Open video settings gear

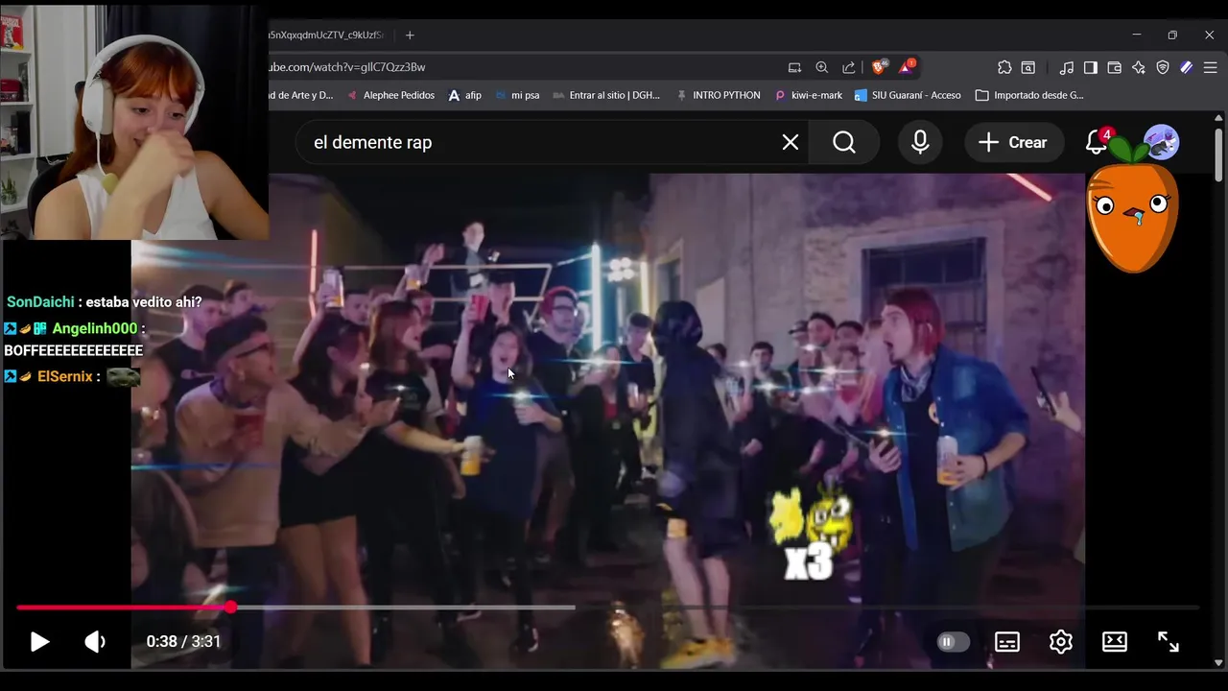point(1061,642)
